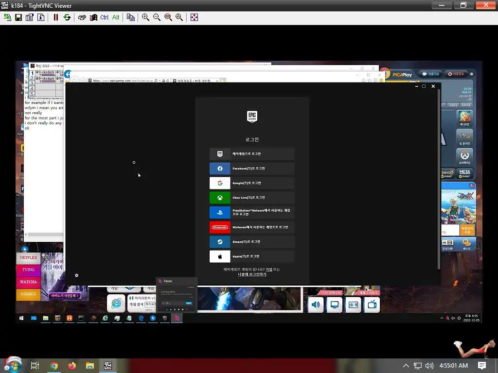Screen dimensions: 498x373
Task: Open local notification center icon
Action: click(482, 366)
